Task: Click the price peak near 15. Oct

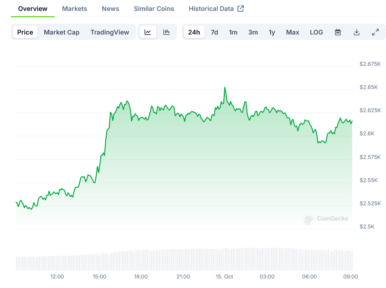Action: pyautogui.click(x=225, y=88)
